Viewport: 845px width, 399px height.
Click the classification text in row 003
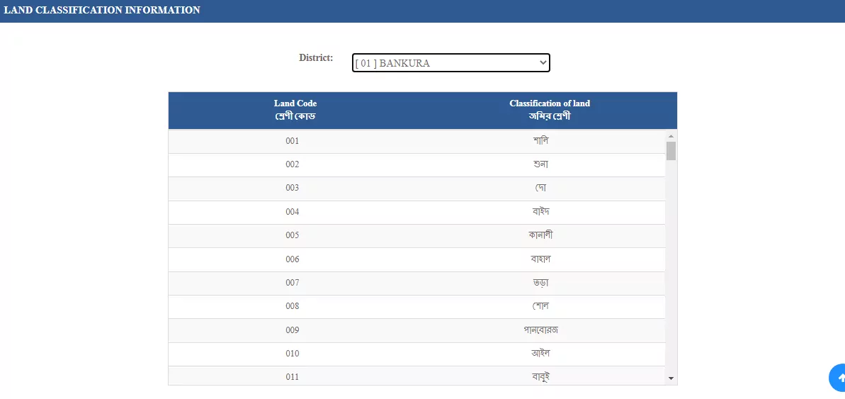[x=541, y=188]
